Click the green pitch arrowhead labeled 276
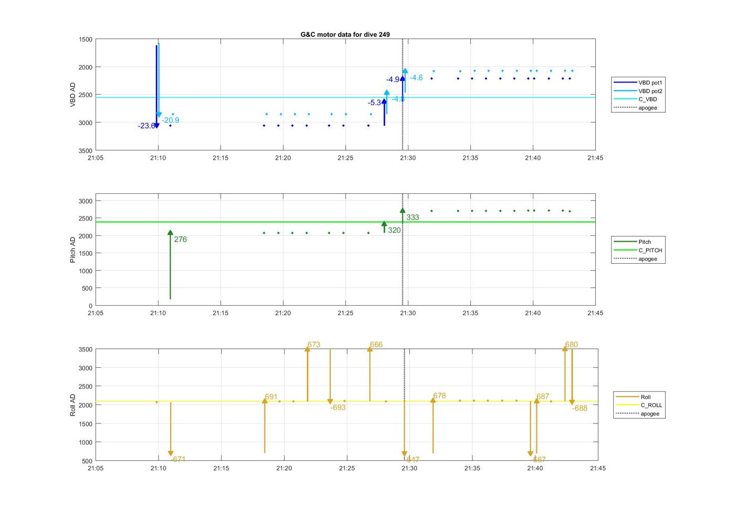 click(170, 233)
